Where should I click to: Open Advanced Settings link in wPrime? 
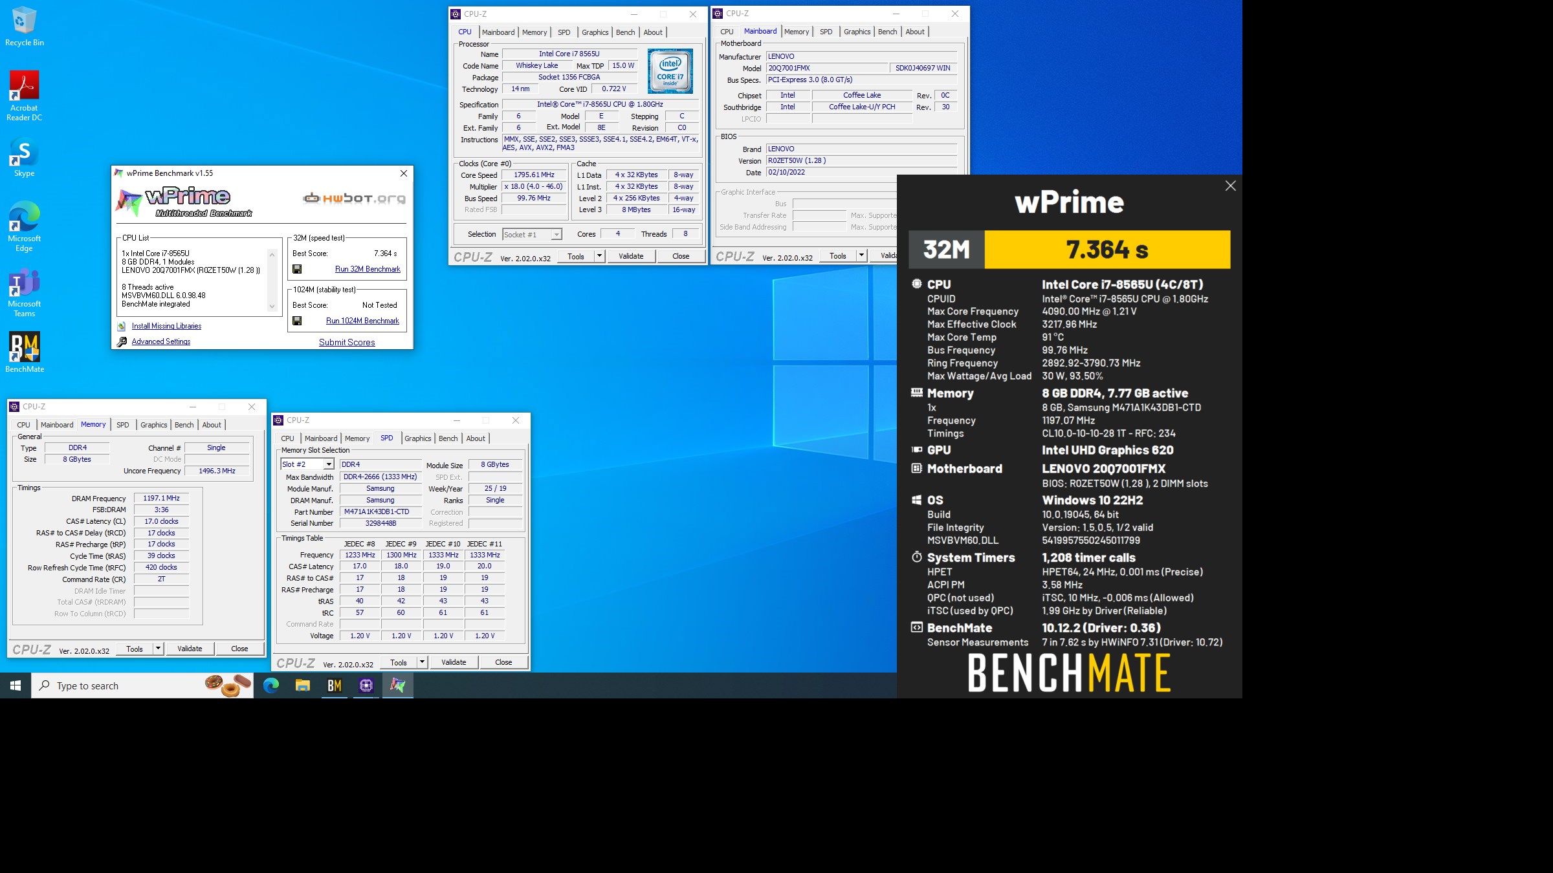(161, 341)
